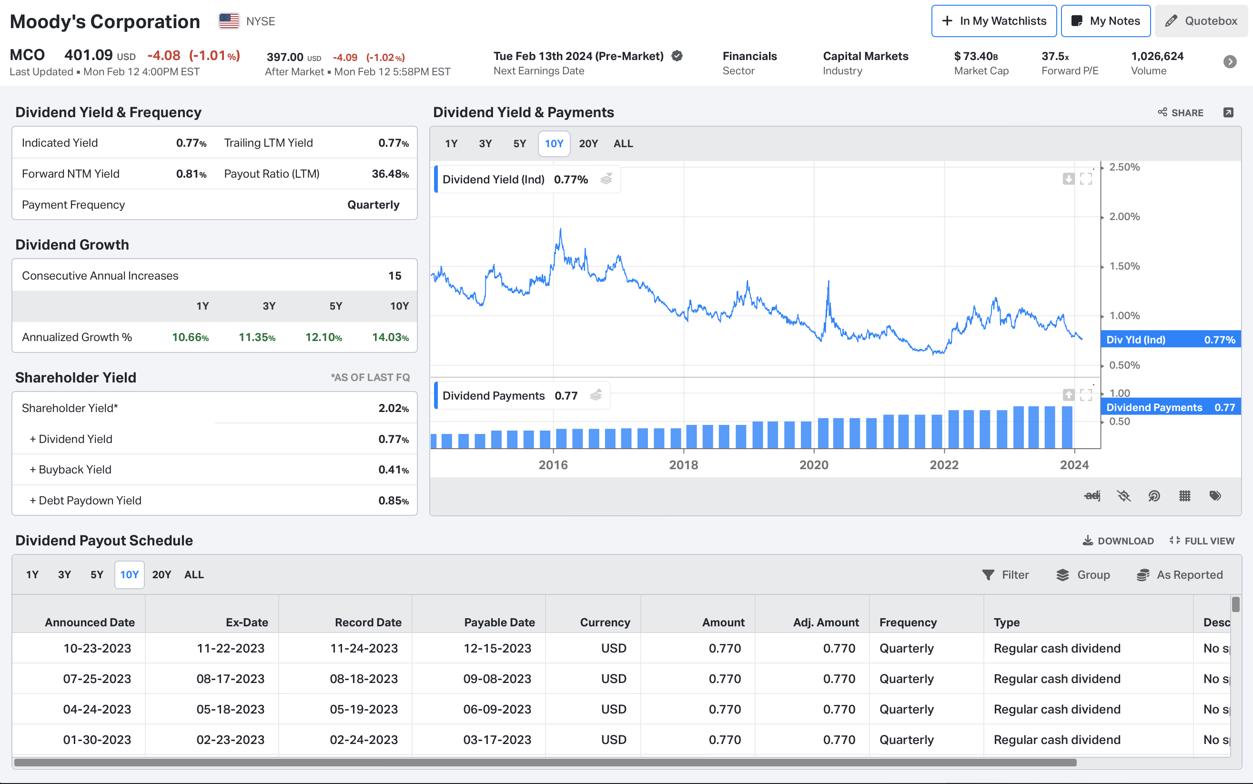
Task: Open the Quotebox pencil button
Action: (x=1201, y=21)
